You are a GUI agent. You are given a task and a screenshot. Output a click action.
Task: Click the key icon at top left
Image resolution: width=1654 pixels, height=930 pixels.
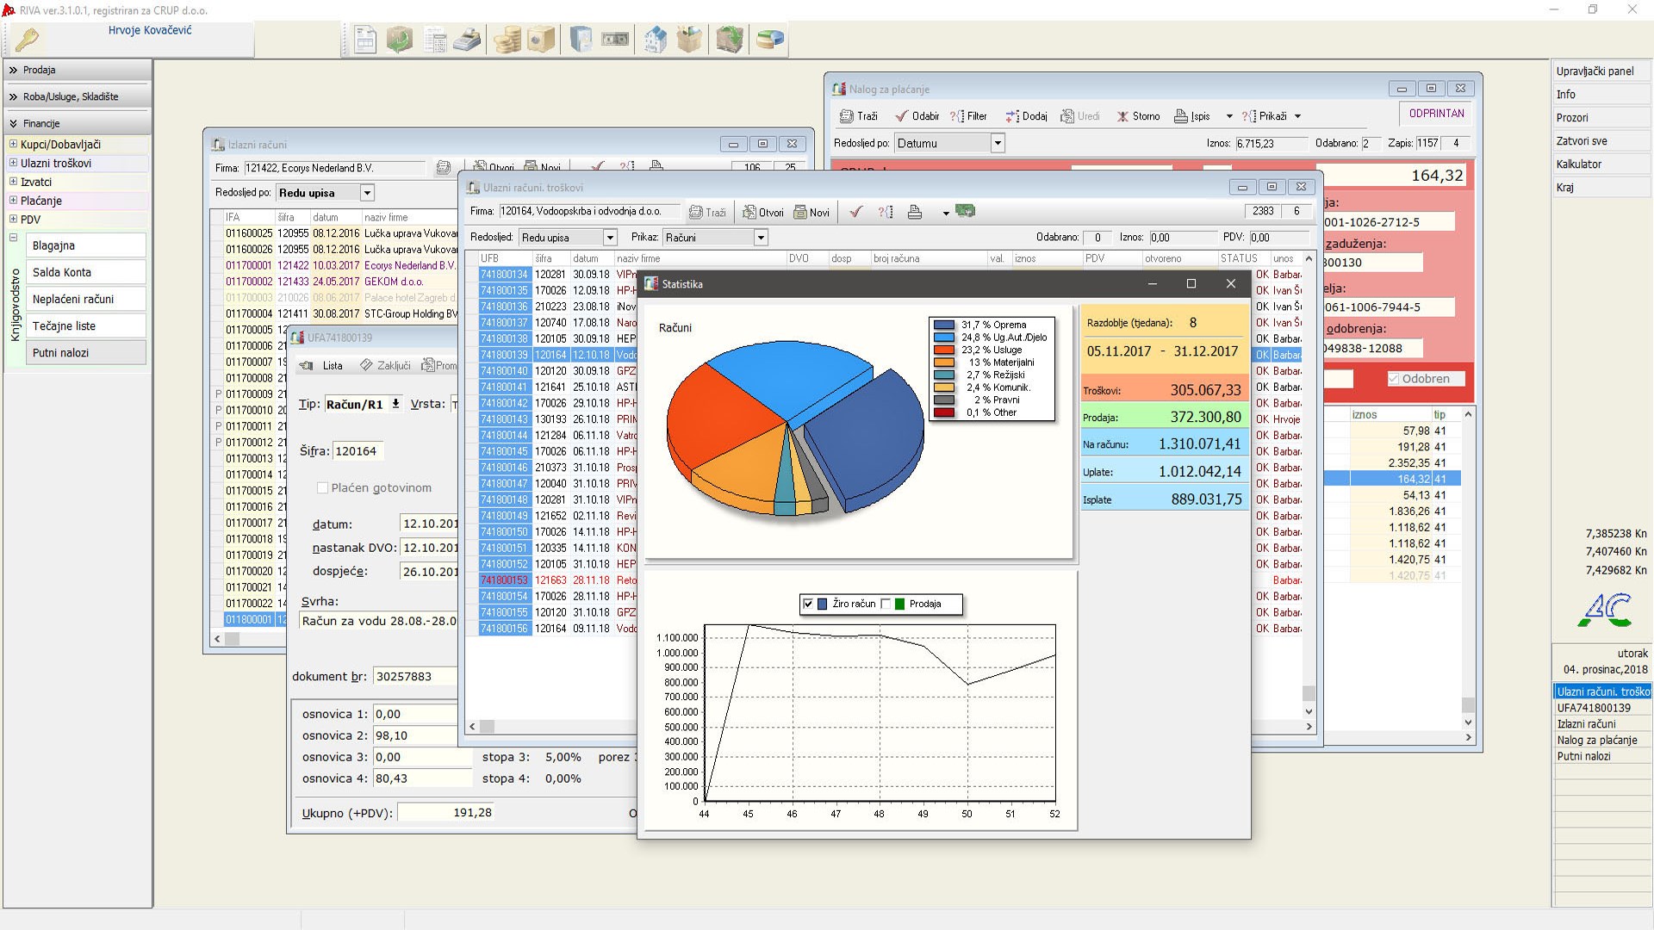(27, 40)
